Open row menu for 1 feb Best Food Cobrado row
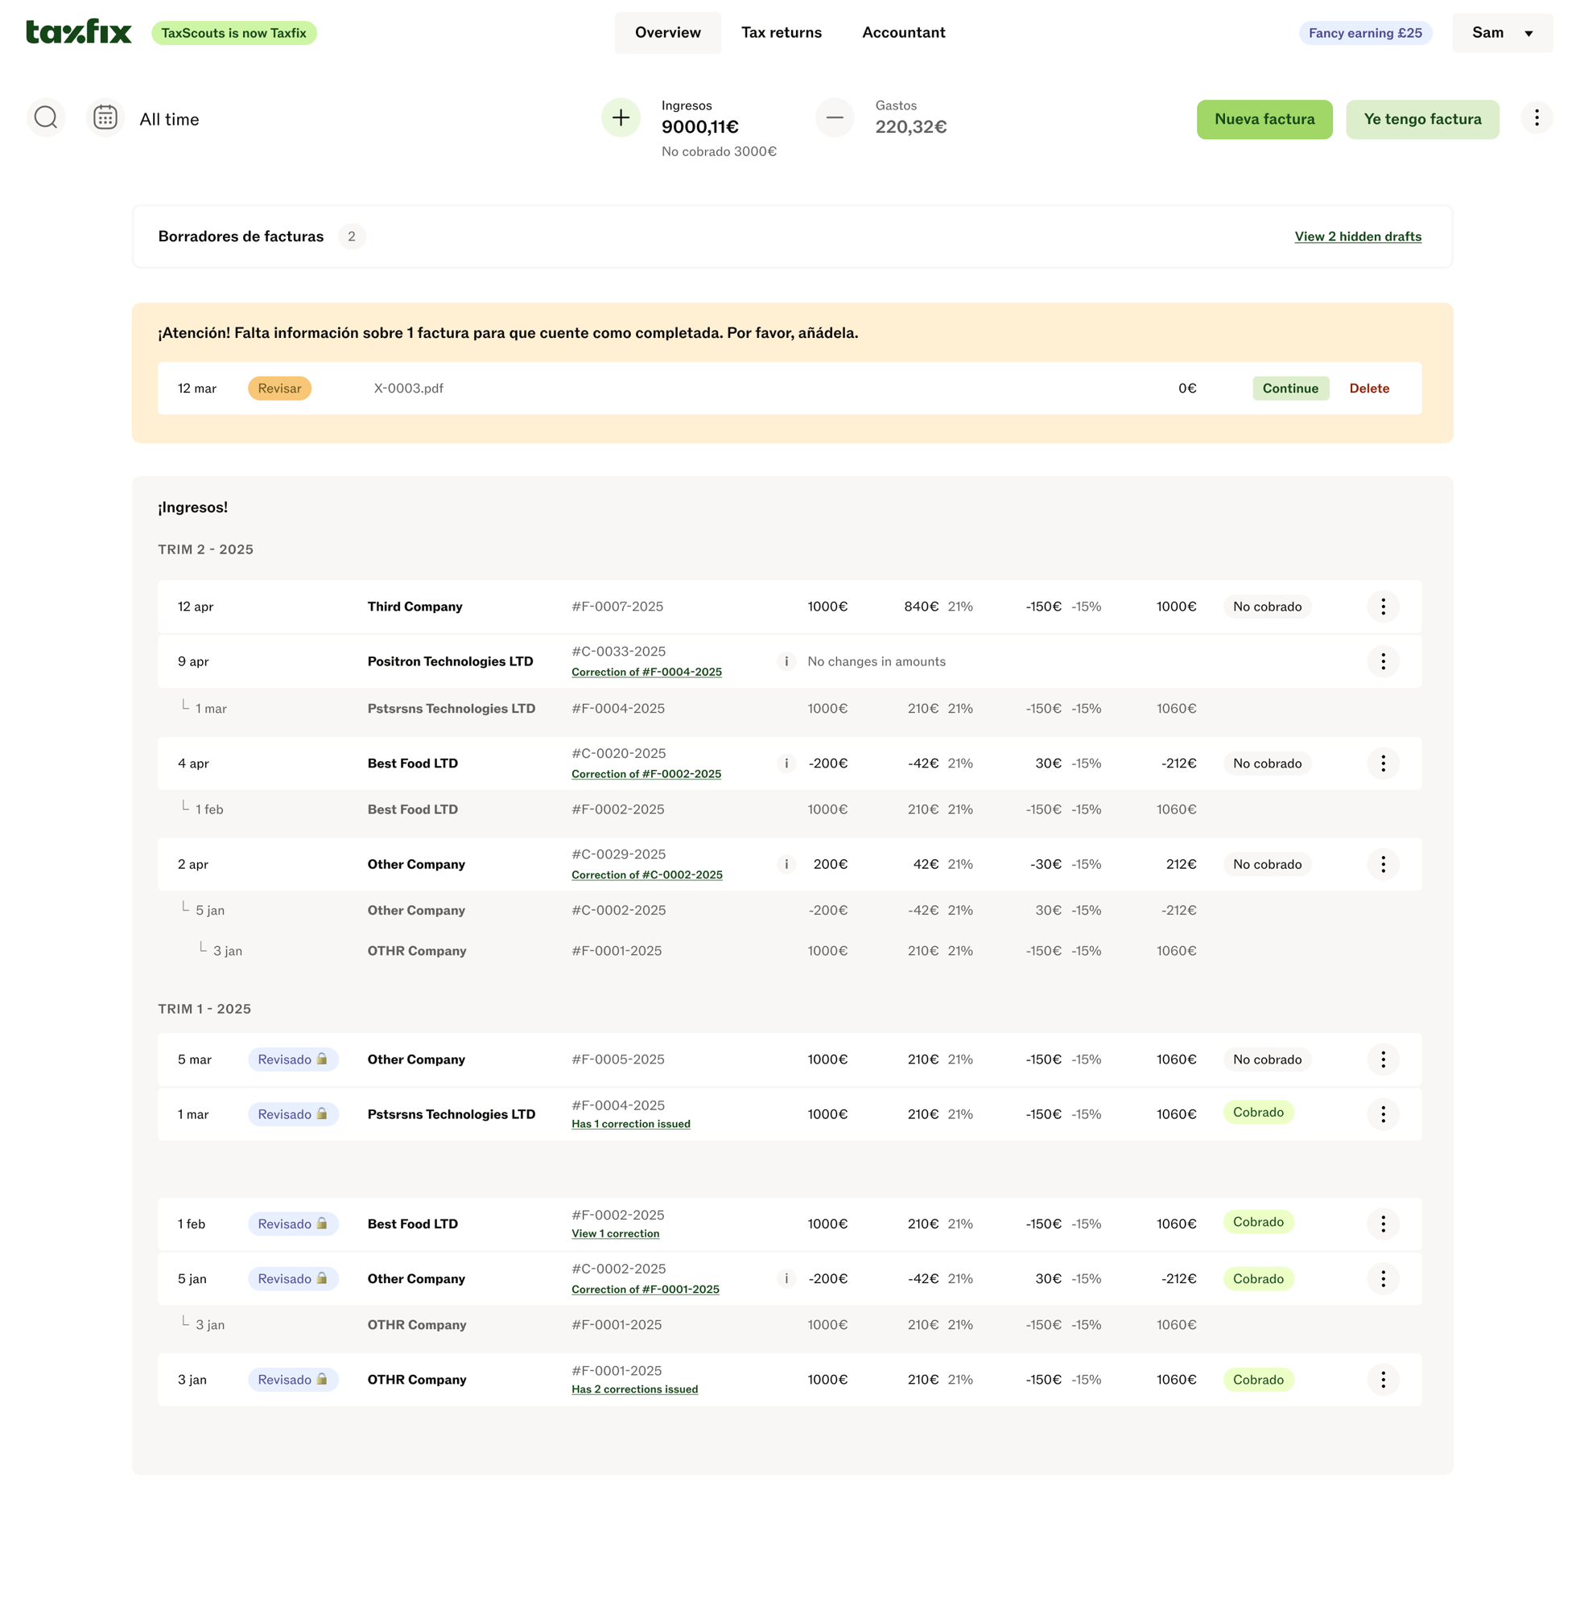1580x1609 pixels. (1383, 1224)
